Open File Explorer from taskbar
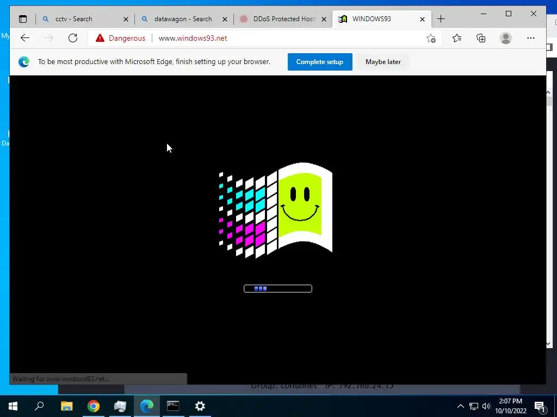 pyautogui.click(x=66, y=406)
